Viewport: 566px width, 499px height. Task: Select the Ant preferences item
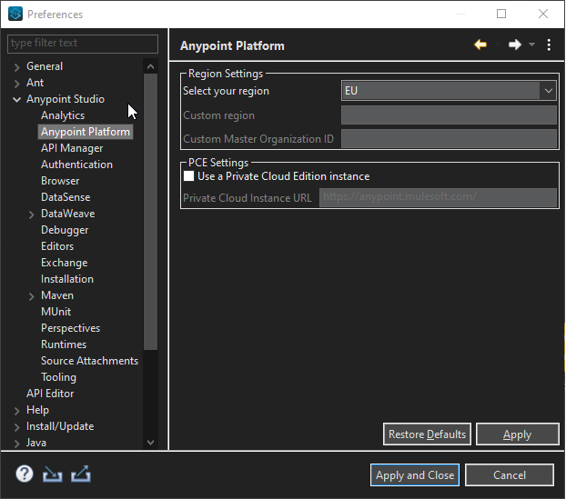[x=35, y=83]
